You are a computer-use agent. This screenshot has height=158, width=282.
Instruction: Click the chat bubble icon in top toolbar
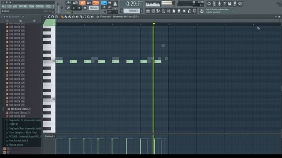point(240,4)
